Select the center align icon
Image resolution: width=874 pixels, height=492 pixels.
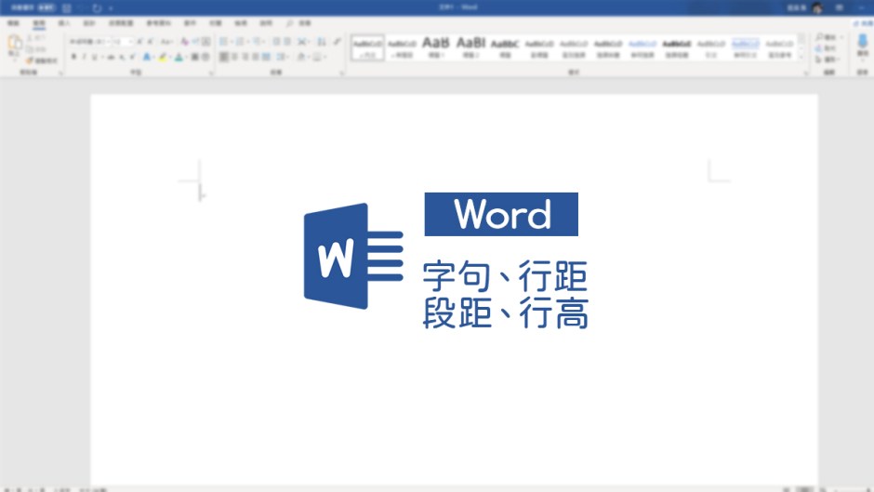click(x=236, y=58)
